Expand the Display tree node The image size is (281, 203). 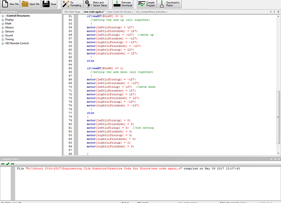pyautogui.click(x=3, y=20)
